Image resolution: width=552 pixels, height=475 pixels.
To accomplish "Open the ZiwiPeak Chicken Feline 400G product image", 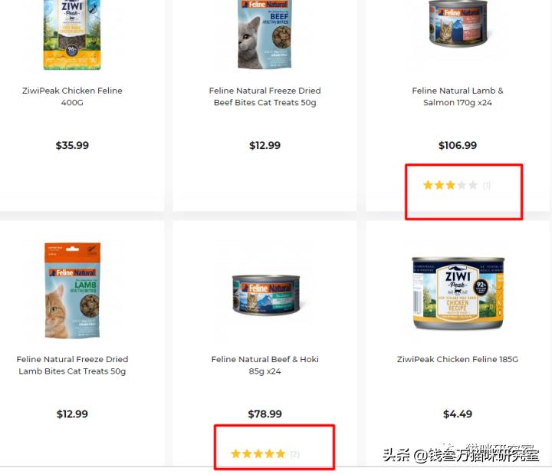I will pyautogui.click(x=72, y=35).
